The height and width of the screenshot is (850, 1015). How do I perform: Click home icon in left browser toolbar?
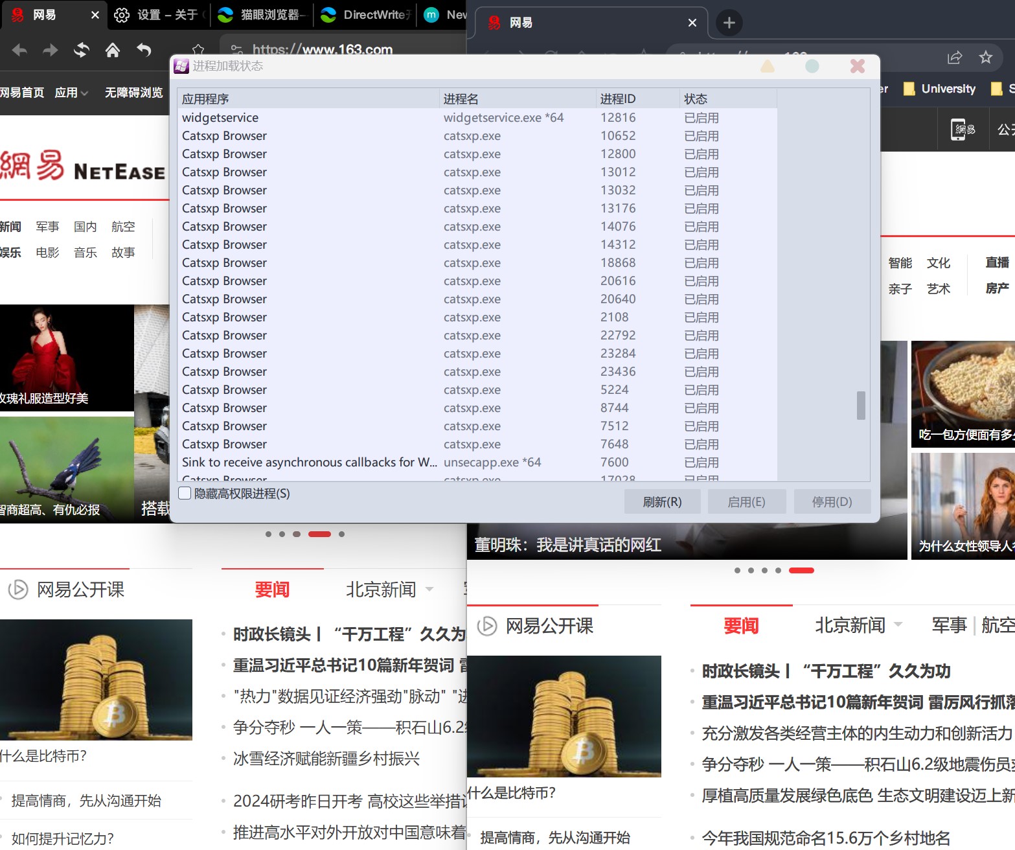(x=113, y=50)
